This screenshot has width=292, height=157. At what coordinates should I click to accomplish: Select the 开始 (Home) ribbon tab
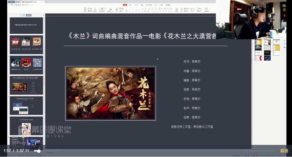pyautogui.click(x=125, y=5)
